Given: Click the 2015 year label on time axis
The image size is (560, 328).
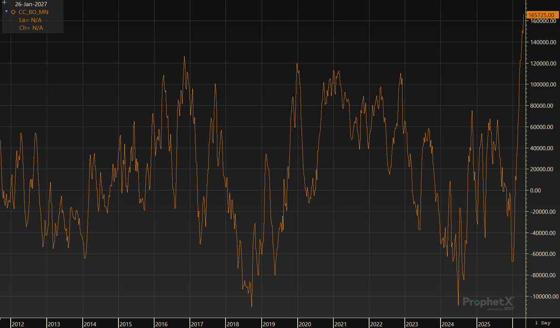Looking at the screenshot, I should pos(126,324).
